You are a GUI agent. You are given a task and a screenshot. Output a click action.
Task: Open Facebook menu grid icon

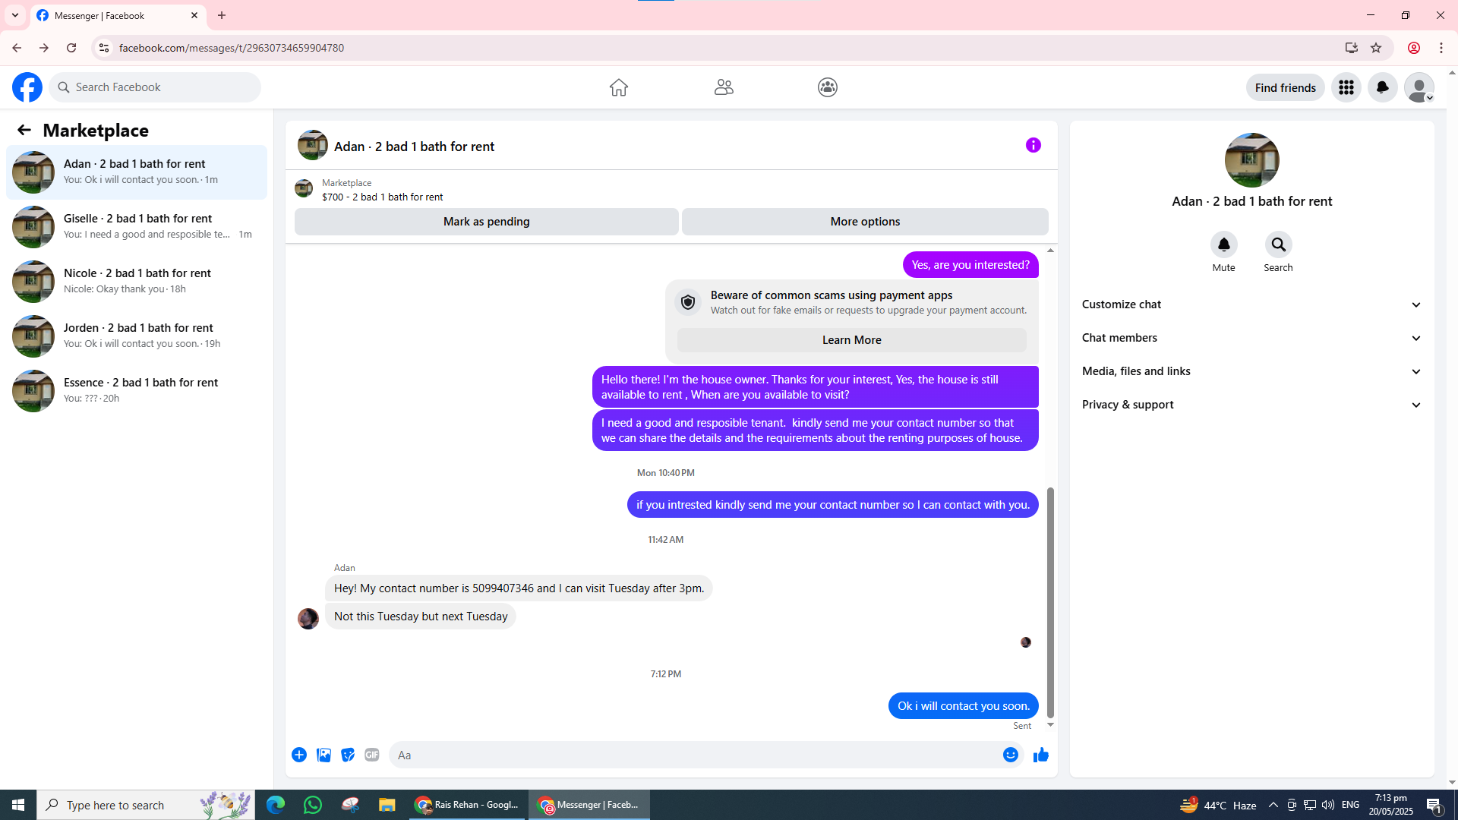[1346, 87]
